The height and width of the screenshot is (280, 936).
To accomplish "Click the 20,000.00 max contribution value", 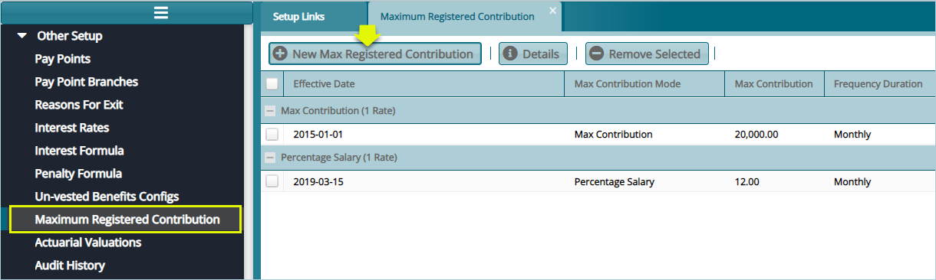I will point(756,135).
